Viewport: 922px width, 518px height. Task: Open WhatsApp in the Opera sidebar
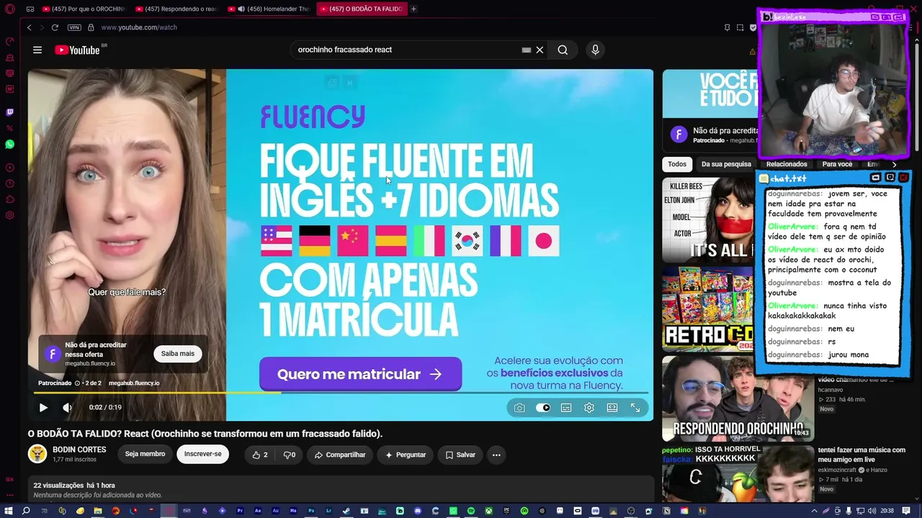coord(9,145)
